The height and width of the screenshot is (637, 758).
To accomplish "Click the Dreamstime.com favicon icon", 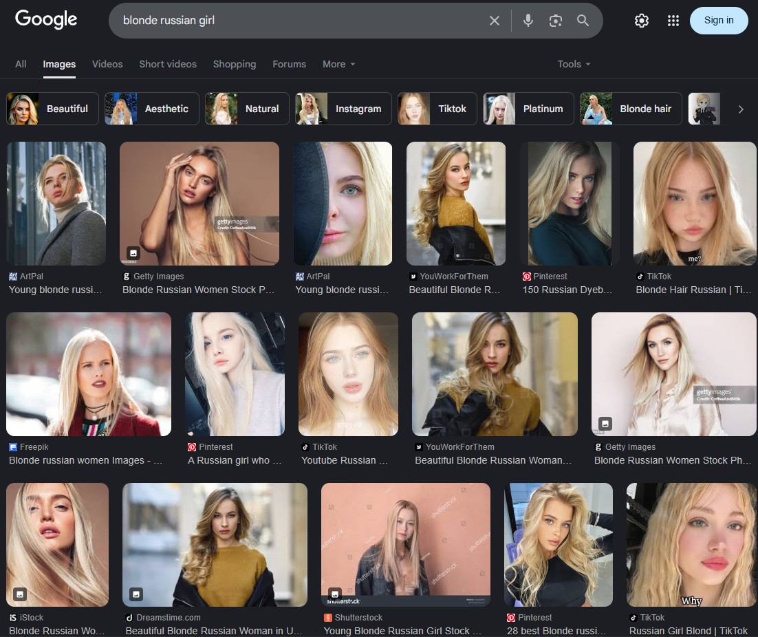I will tap(129, 618).
